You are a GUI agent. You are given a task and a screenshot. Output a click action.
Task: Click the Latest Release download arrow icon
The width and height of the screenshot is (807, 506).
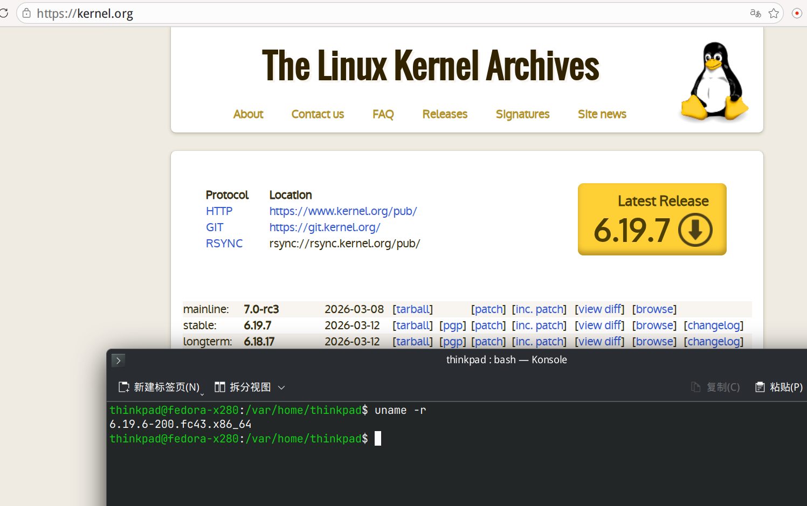point(695,230)
